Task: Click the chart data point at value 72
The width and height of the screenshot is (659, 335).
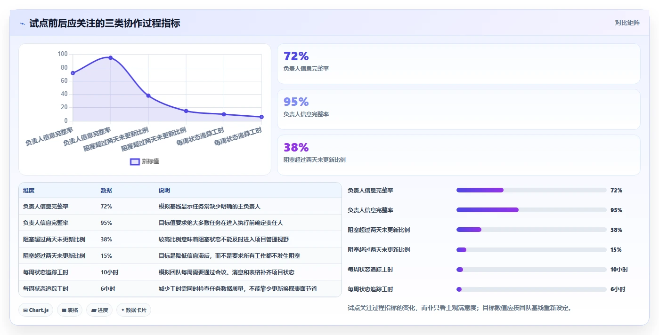Action: [x=73, y=73]
